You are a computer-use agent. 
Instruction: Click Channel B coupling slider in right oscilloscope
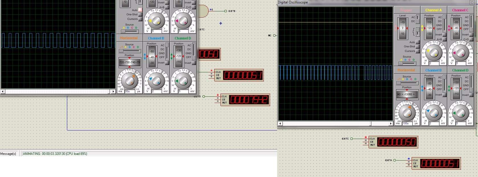point(444,83)
